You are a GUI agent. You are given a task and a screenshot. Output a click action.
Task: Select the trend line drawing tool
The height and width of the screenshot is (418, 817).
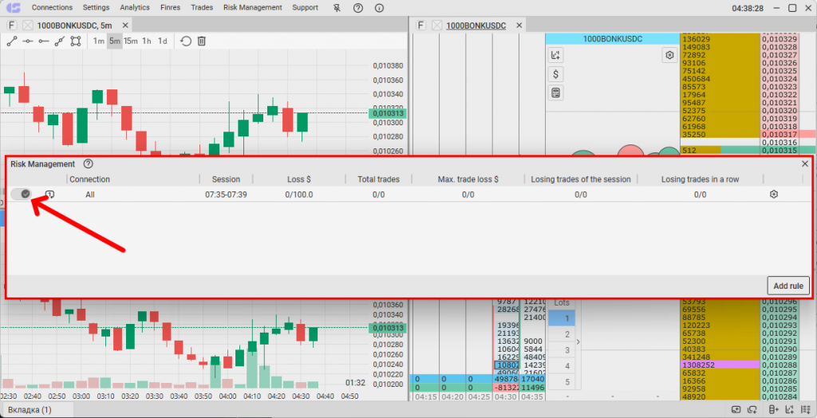click(12, 41)
